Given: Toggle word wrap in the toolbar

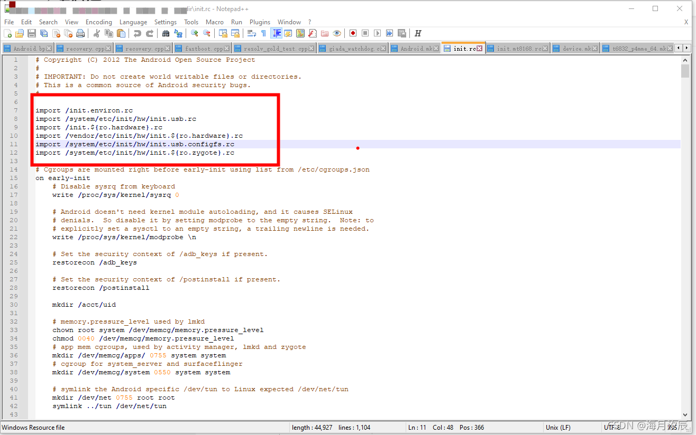Looking at the screenshot, I should point(252,33).
